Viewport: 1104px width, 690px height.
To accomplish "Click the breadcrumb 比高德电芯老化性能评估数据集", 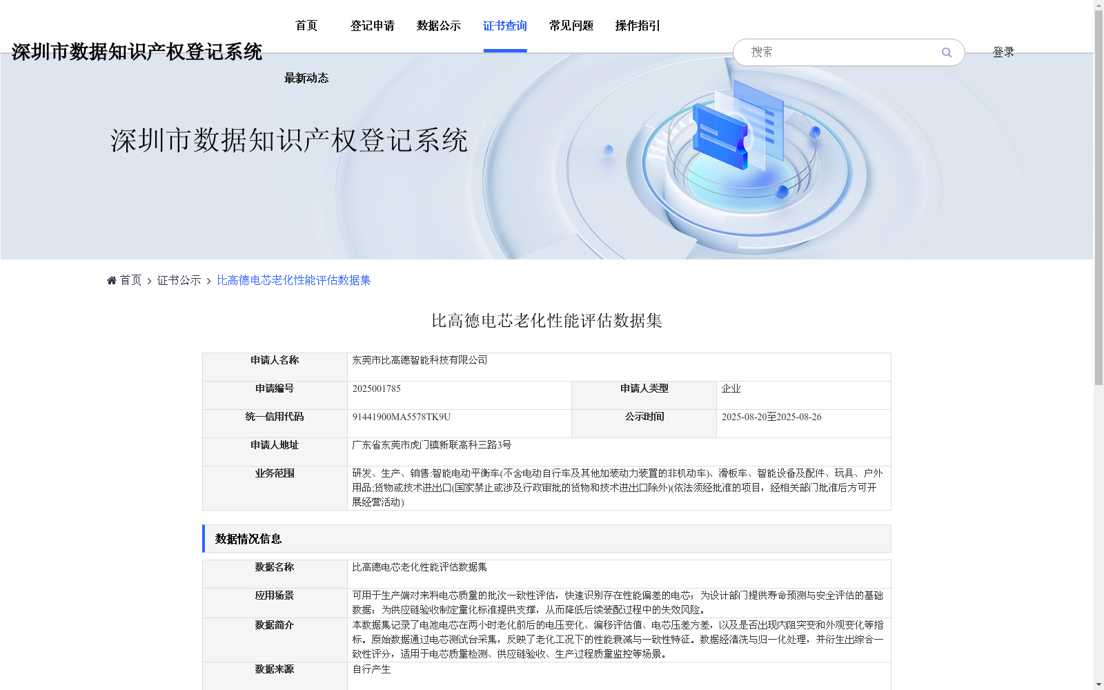I will [x=293, y=280].
